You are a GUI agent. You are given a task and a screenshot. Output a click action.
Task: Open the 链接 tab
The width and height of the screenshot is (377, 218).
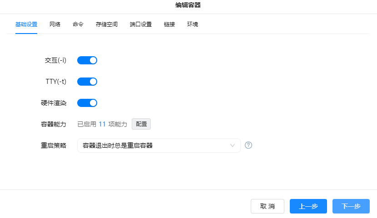[x=169, y=24]
